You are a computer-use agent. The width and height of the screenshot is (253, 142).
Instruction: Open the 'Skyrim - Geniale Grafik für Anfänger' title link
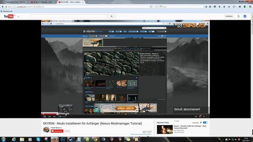[190, 127]
